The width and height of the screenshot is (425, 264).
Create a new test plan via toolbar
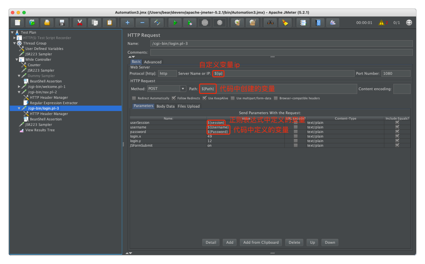[x=17, y=23]
